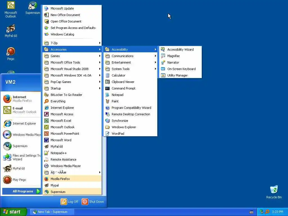The height and width of the screenshot is (216, 288).
Task: Click the keyboard icon in taskbar
Action: click(251, 212)
